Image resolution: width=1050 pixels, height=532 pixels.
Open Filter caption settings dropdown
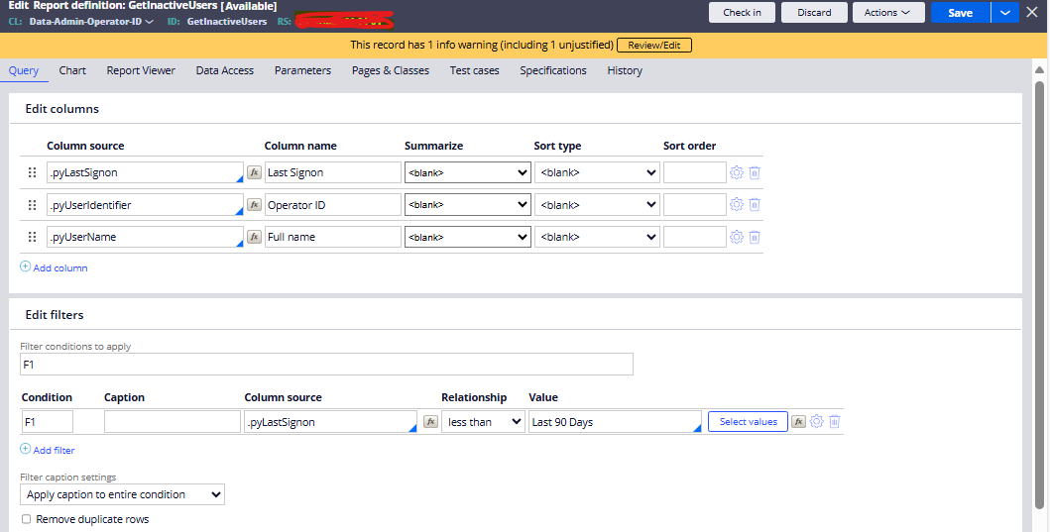[x=123, y=494]
